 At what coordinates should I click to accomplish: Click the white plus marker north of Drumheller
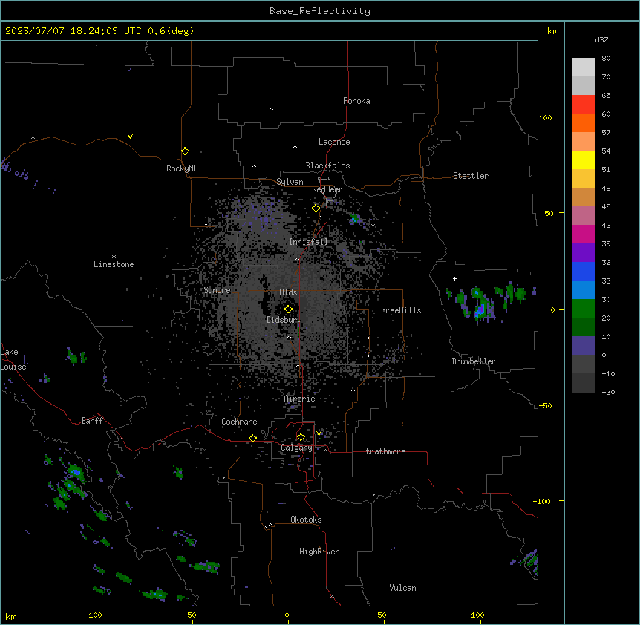[x=454, y=278]
